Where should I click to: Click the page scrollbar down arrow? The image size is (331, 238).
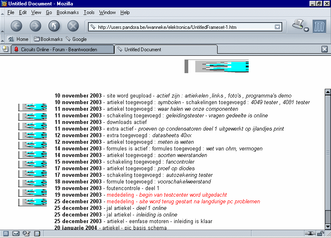(x=328, y=226)
